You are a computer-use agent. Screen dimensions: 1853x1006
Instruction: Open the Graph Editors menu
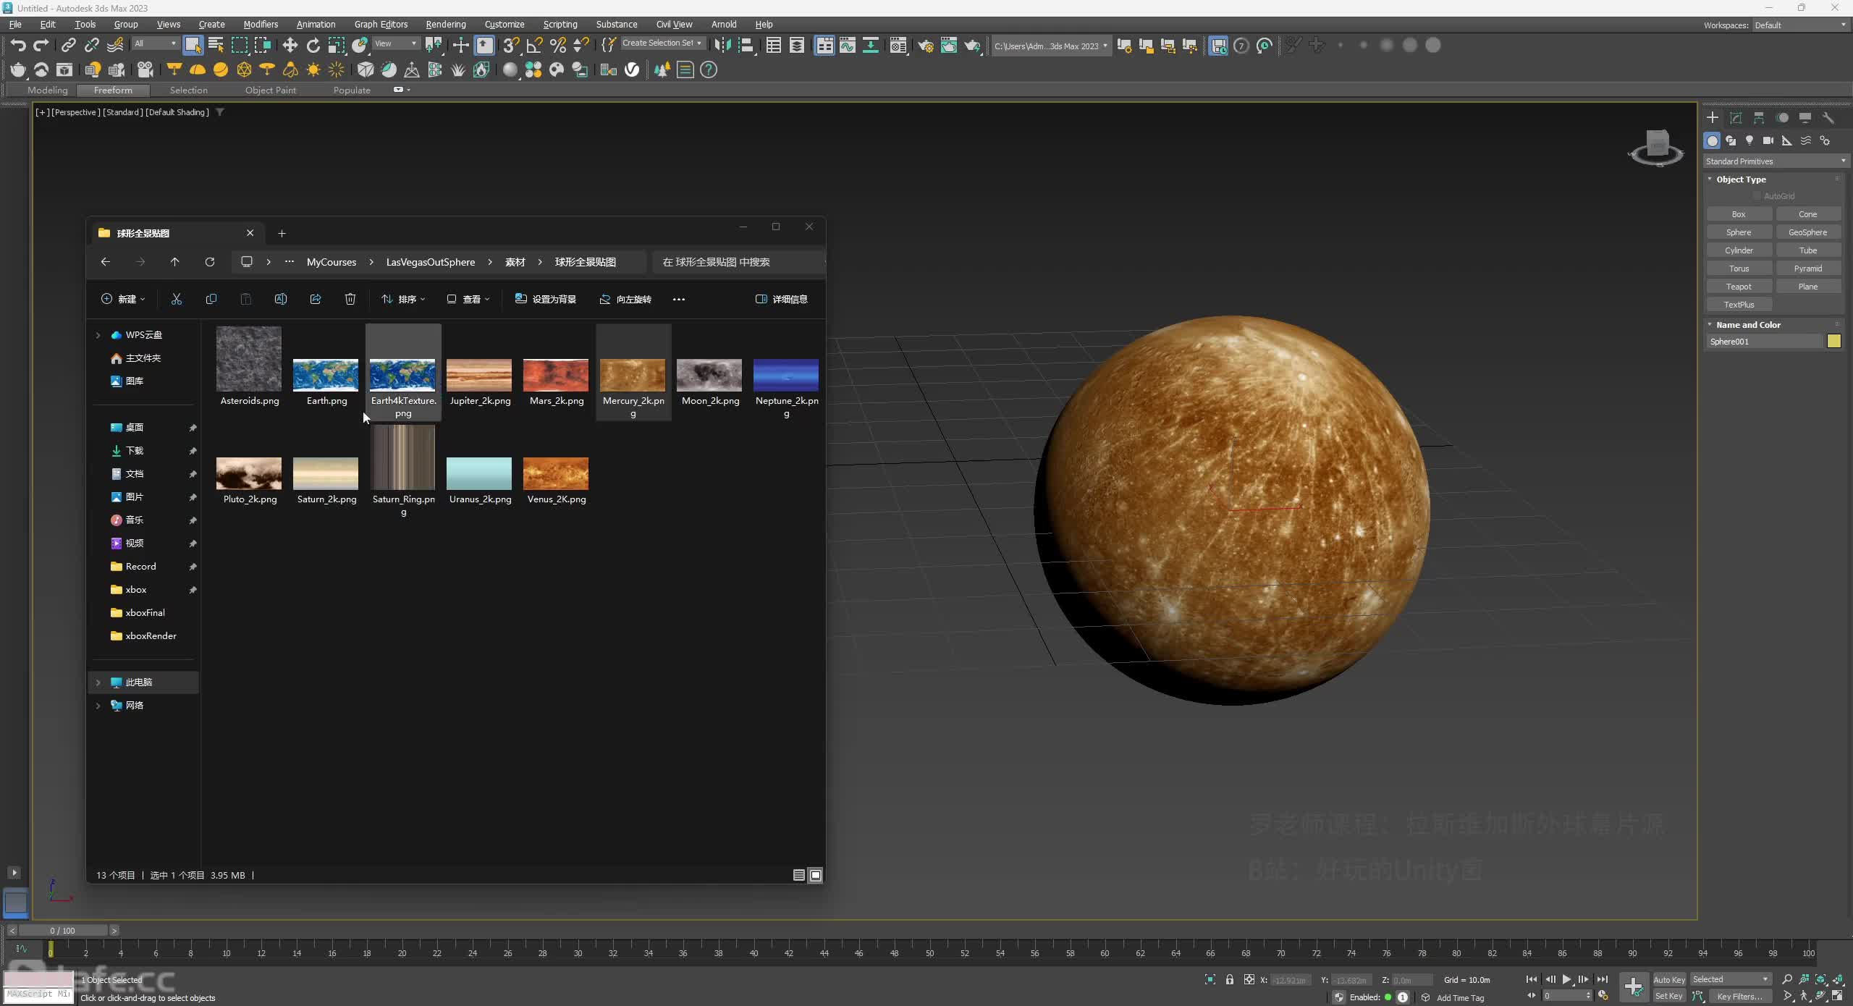point(381,24)
